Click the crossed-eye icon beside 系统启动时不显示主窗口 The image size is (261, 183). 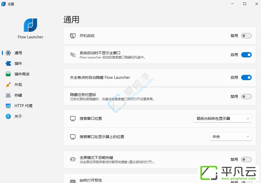[x=73, y=55]
